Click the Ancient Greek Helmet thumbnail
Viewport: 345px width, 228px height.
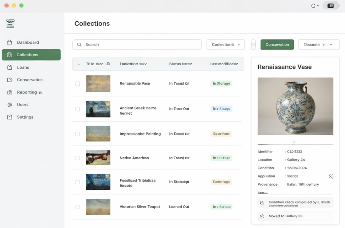pos(98,109)
